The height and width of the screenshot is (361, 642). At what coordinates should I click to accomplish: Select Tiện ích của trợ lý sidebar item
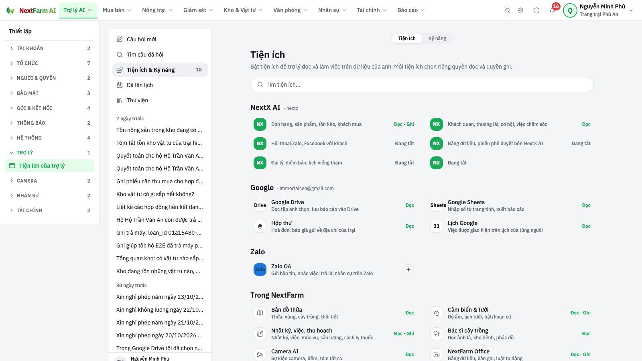coord(50,166)
